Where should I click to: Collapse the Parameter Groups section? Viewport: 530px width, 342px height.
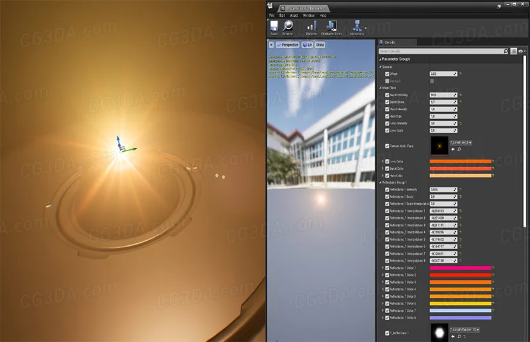tap(380, 59)
